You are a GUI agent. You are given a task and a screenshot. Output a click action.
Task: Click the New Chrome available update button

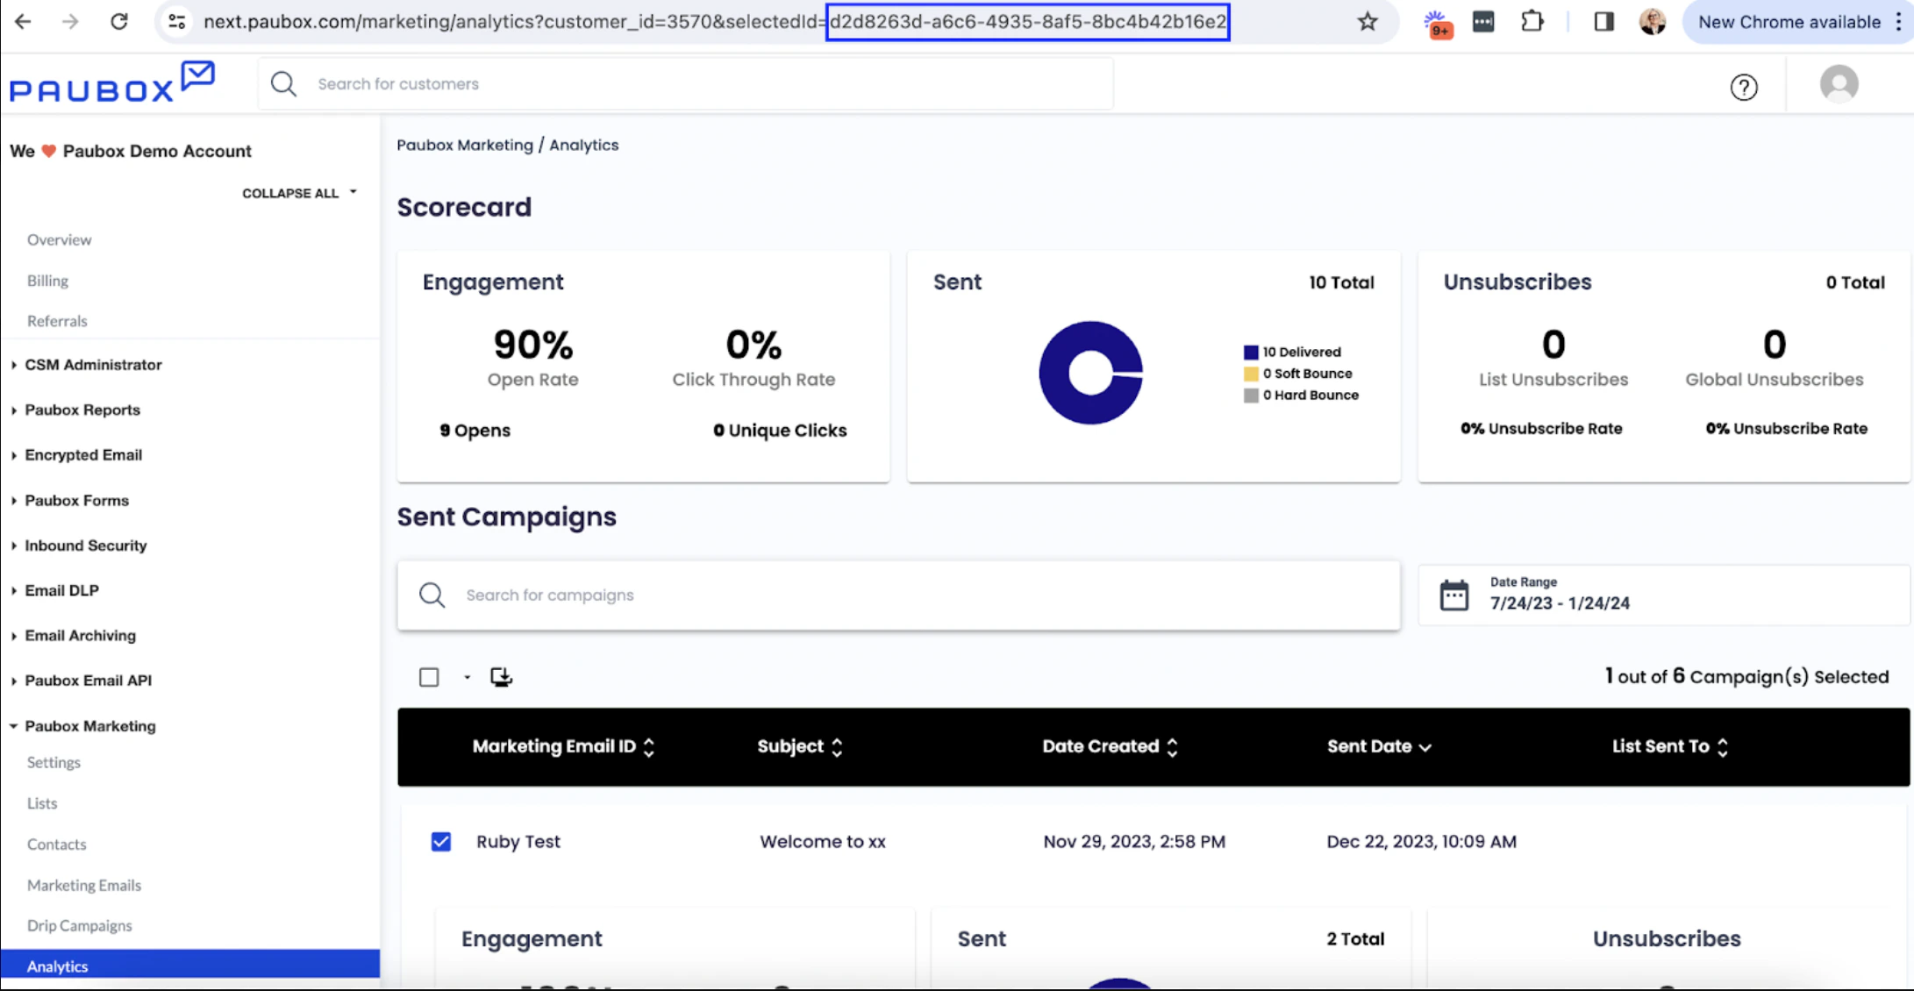pos(1788,21)
